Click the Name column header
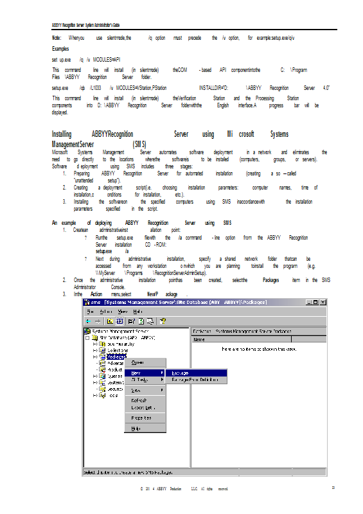363x514 pixels. (x=242, y=339)
